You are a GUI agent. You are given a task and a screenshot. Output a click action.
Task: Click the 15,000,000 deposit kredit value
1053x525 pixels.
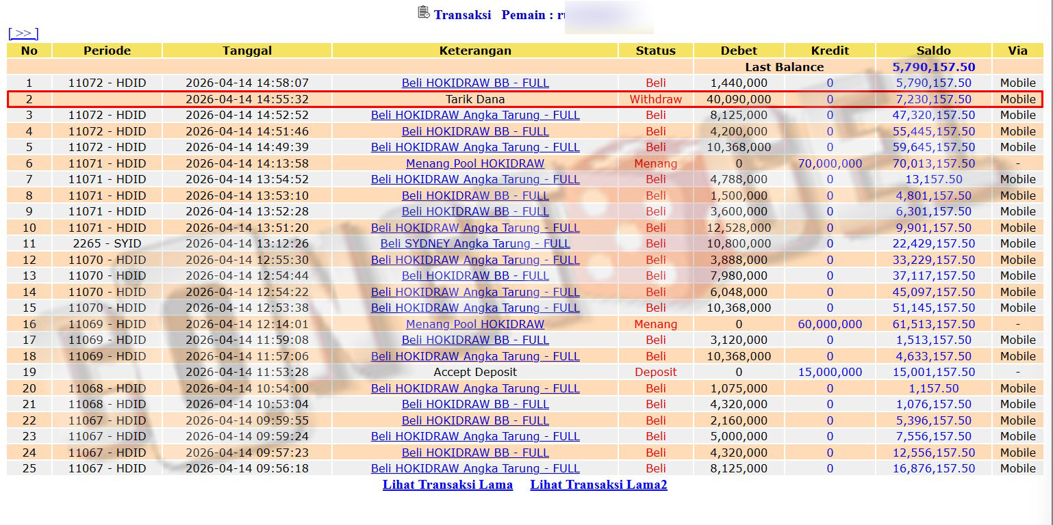830,372
